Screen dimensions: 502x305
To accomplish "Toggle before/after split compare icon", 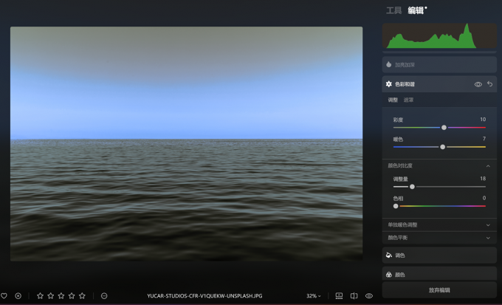I will coord(354,296).
